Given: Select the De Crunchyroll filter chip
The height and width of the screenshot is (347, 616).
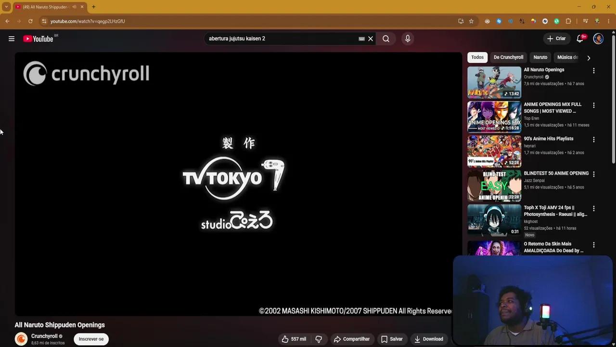Looking at the screenshot, I should tap(508, 57).
